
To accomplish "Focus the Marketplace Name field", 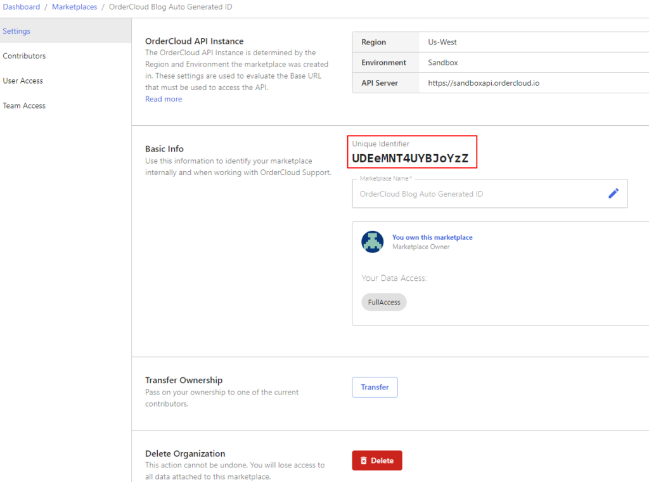I will (x=490, y=193).
